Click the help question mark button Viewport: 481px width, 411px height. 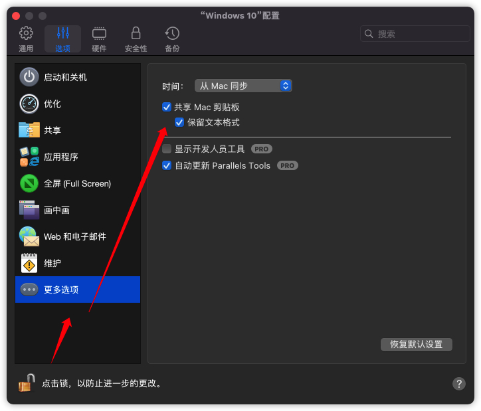tap(458, 383)
